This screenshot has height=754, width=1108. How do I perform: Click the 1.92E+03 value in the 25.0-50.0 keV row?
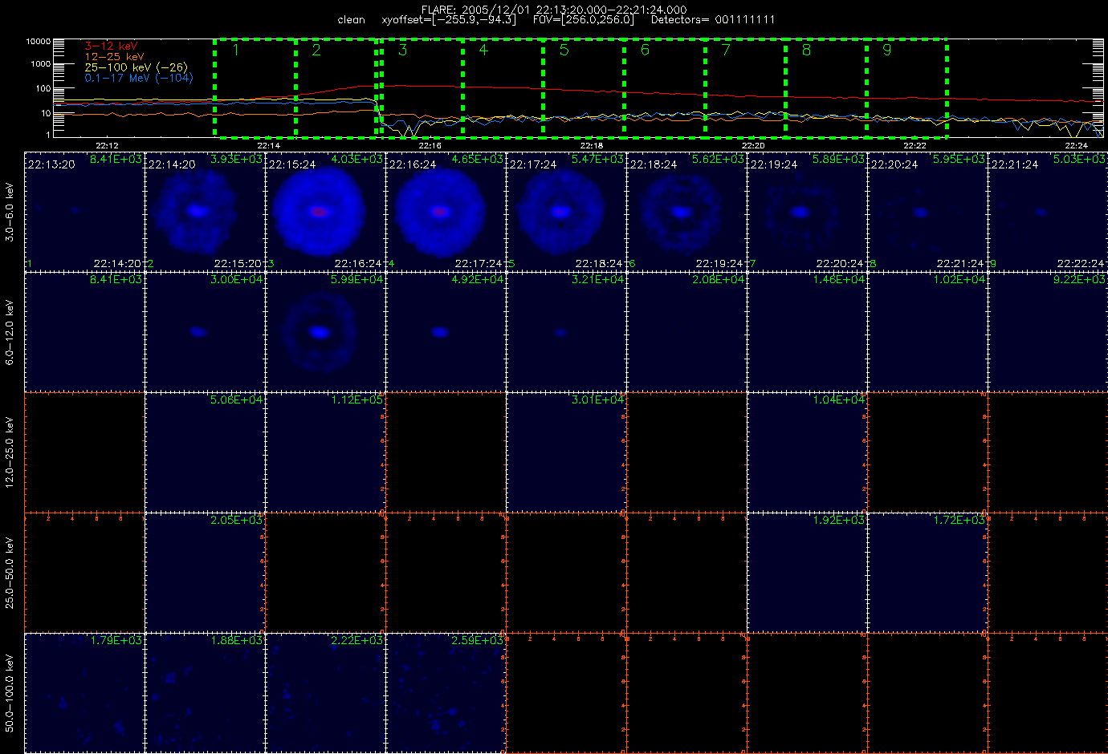point(838,520)
